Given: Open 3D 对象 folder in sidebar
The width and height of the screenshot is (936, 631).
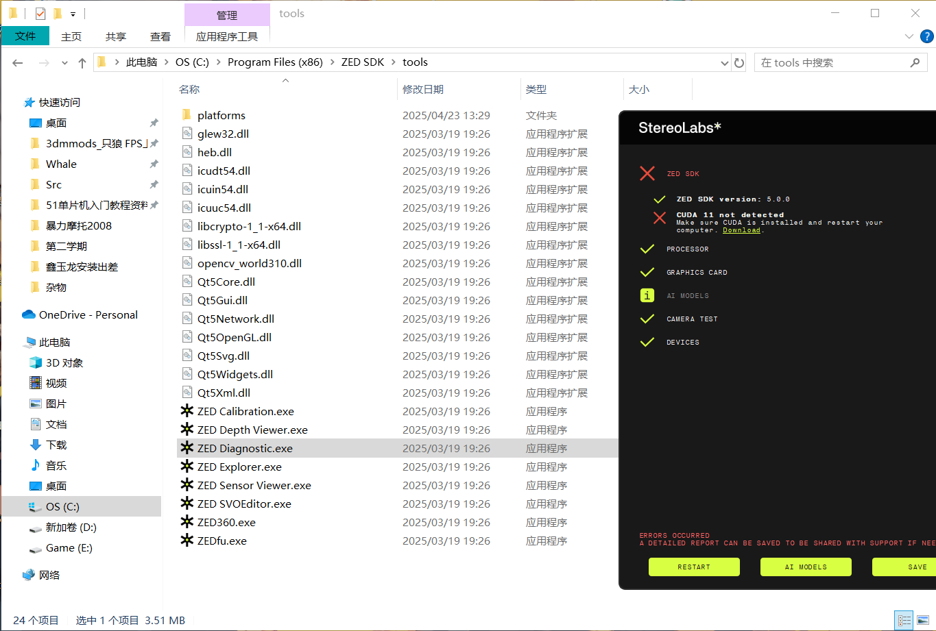Looking at the screenshot, I should (64, 362).
